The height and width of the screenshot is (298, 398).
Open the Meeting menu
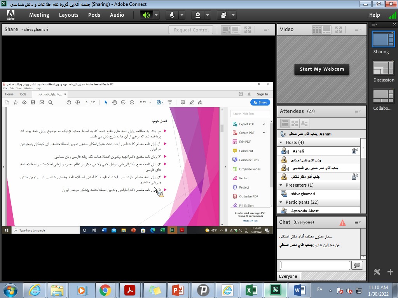39,15
